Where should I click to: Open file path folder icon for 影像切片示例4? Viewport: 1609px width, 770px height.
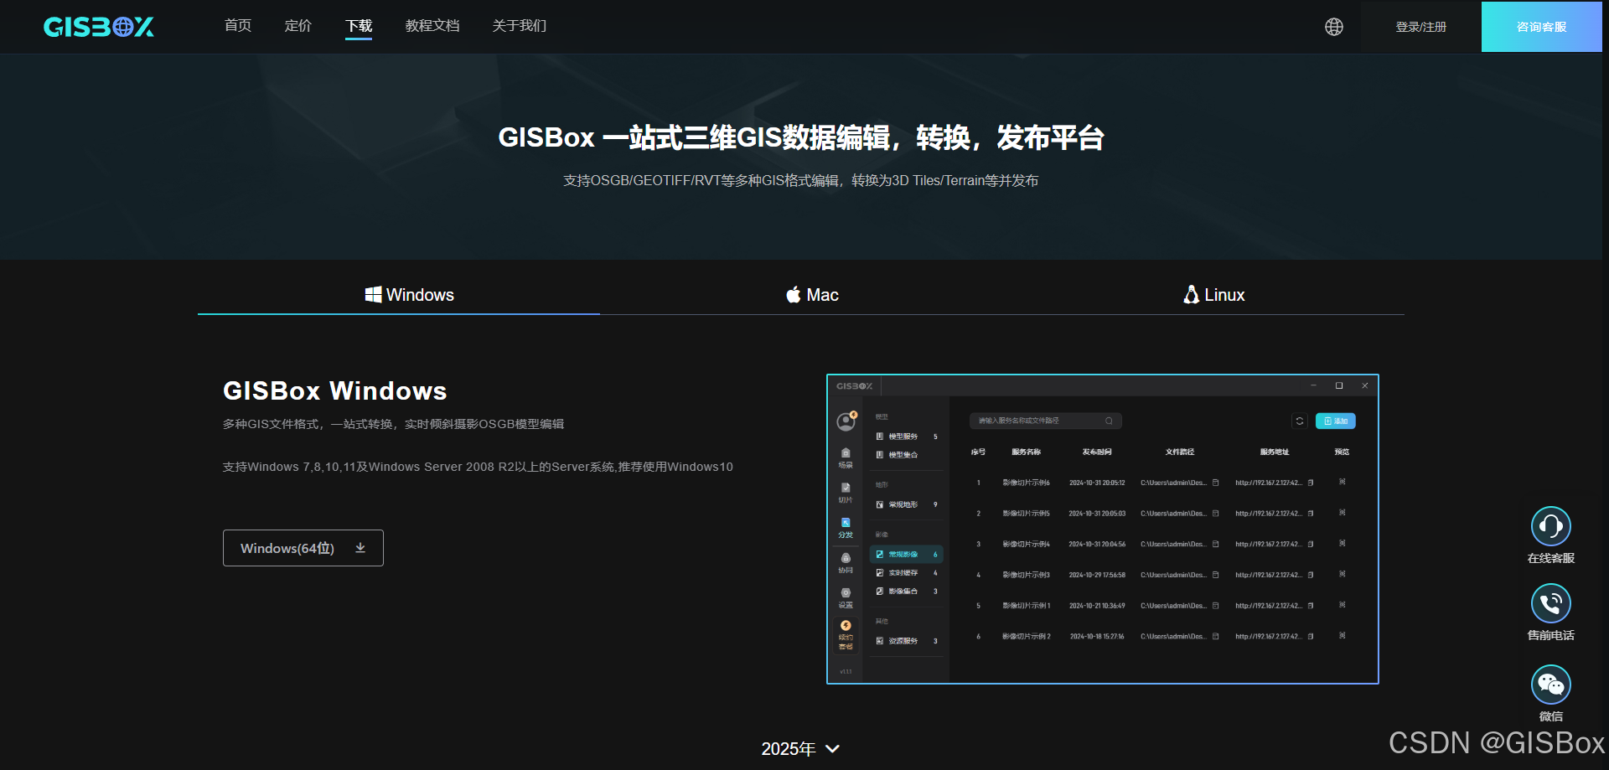1216,544
